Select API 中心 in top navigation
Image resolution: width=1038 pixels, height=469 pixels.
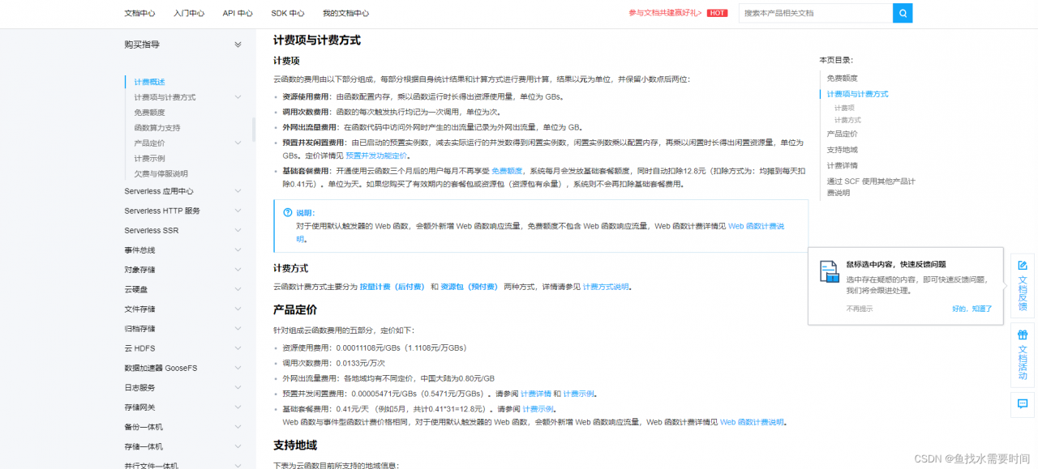(x=237, y=13)
